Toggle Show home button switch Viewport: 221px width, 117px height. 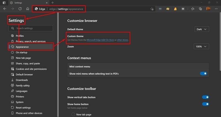click(206, 104)
